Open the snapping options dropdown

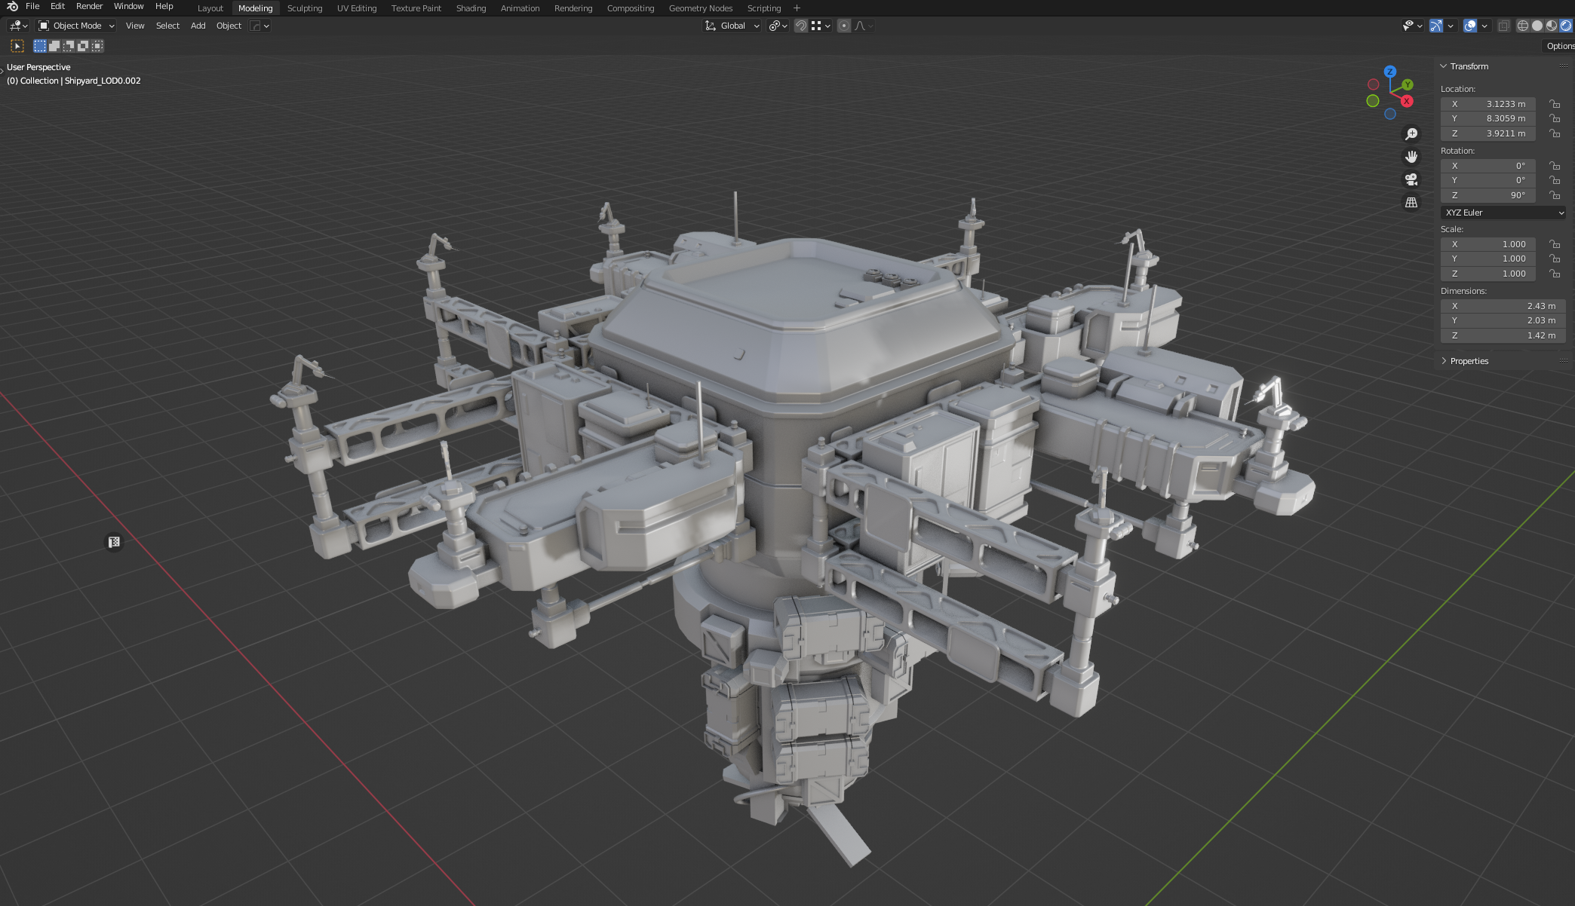[821, 26]
